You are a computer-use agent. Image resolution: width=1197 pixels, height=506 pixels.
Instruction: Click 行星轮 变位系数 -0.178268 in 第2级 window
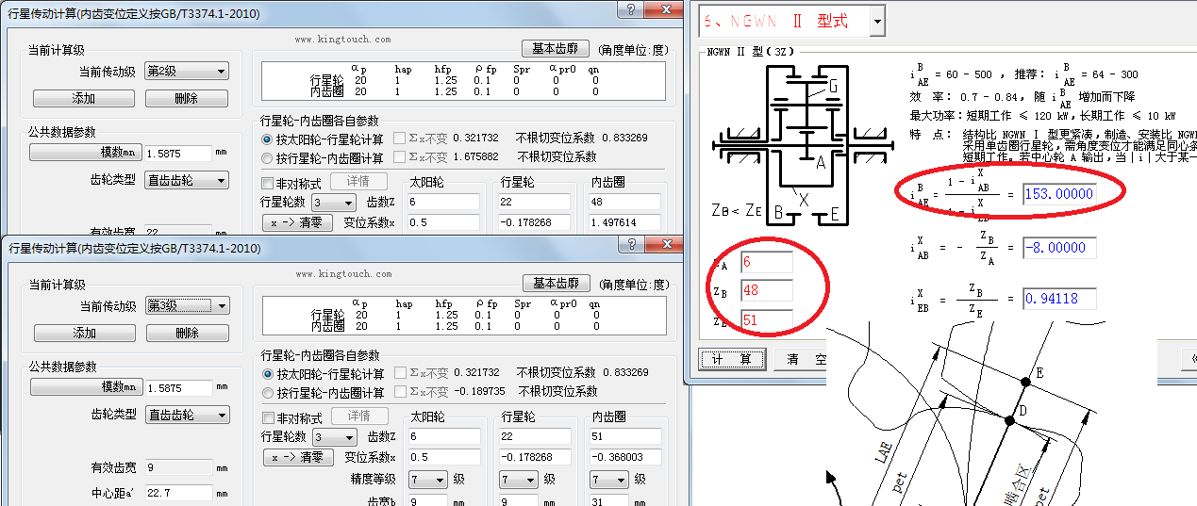(x=534, y=222)
